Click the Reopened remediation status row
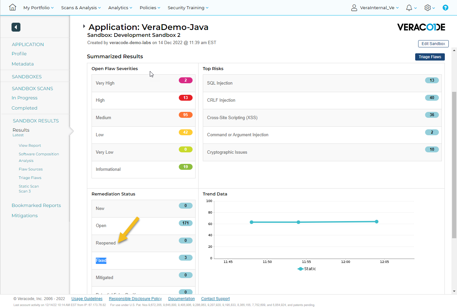 pos(144,243)
